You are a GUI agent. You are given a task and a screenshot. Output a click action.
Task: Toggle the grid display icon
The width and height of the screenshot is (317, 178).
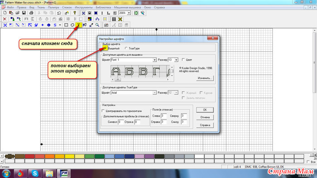(x=114, y=19)
